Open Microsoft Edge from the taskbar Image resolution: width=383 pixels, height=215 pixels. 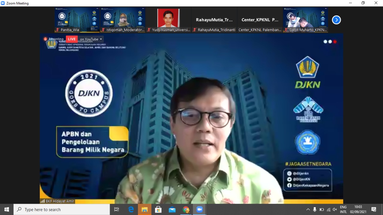pos(131,209)
